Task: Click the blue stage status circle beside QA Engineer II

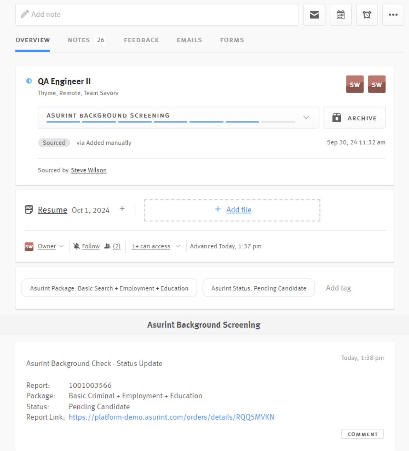Action: (29, 81)
